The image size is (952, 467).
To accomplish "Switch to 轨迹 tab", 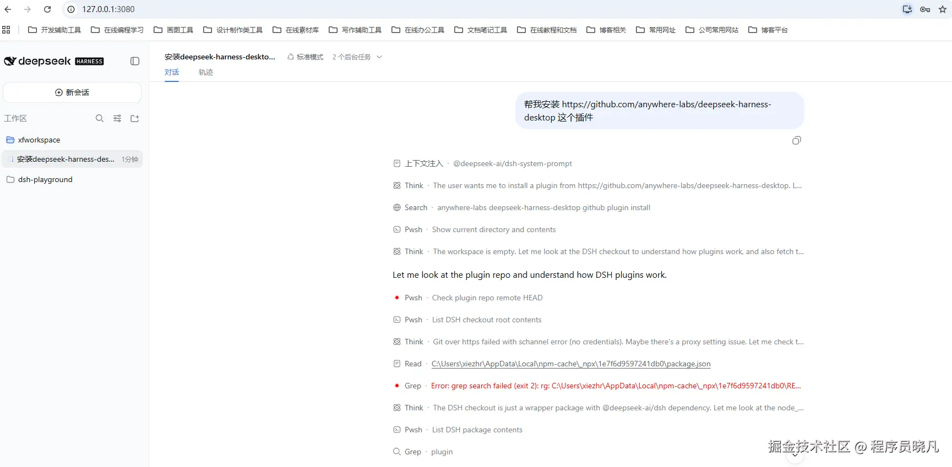I will (206, 72).
